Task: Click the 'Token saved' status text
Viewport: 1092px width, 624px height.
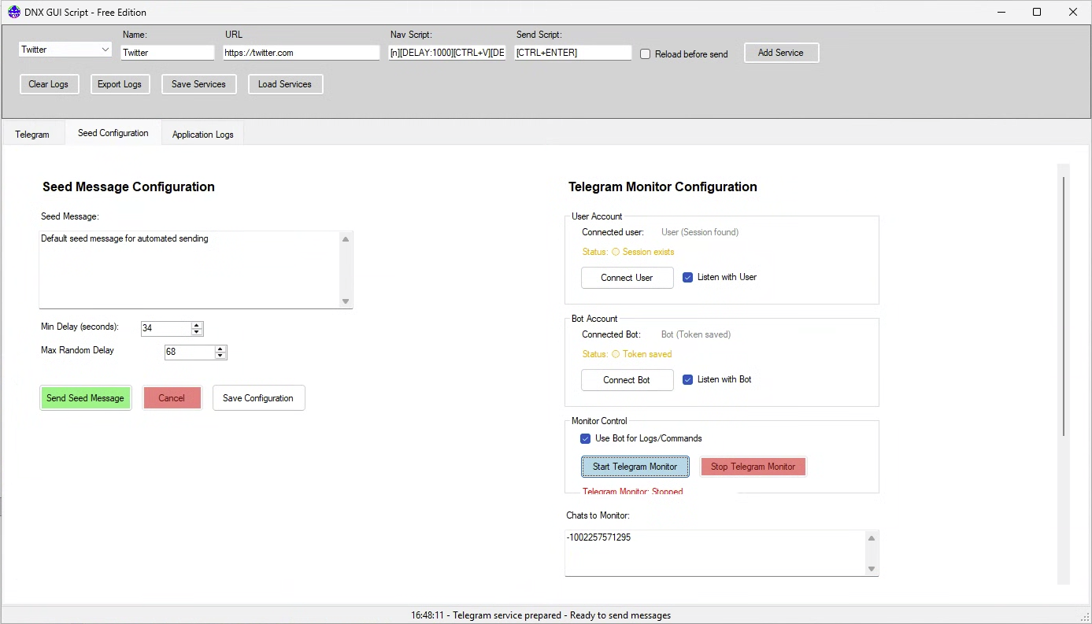Action: coord(647,354)
